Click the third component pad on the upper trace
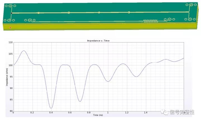Image resolution: width=201 pixels, height=121 pixels. coord(99,13)
